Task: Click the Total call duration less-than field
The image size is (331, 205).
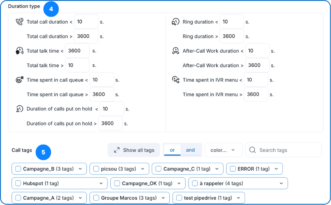Action: 86,22
